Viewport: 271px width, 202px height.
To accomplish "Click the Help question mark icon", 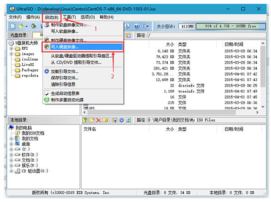I will [x=136, y=27].
